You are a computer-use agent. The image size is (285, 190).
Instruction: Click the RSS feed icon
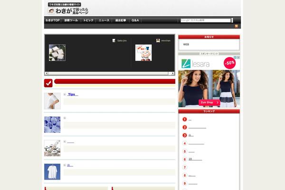click(x=236, y=26)
